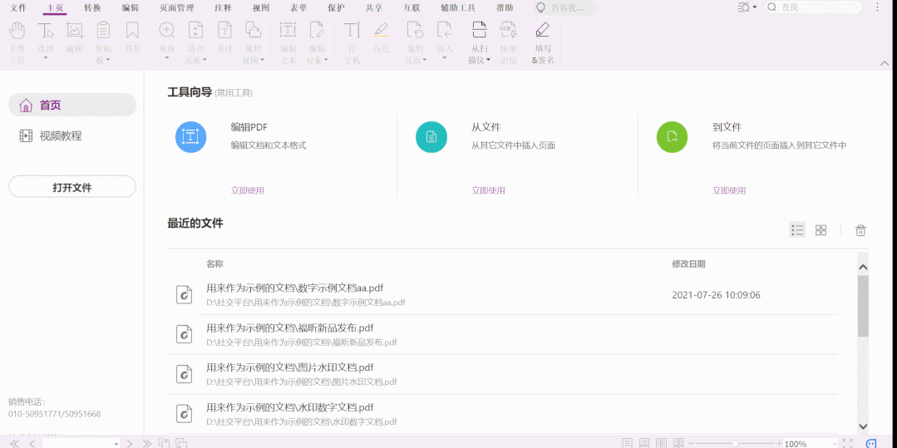
Task: Click file icon beside 福昕新品发布.pdf
Action: pyautogui.click(x=185, y=334)
